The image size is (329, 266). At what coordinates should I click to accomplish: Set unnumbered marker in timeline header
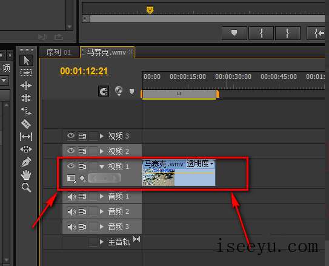pyautogui.click(x=131, y=92)
